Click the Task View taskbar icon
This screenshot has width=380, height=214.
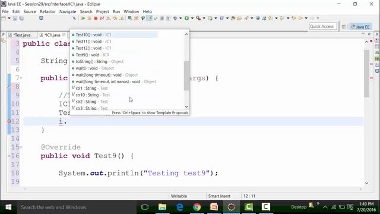pos(145,207)
